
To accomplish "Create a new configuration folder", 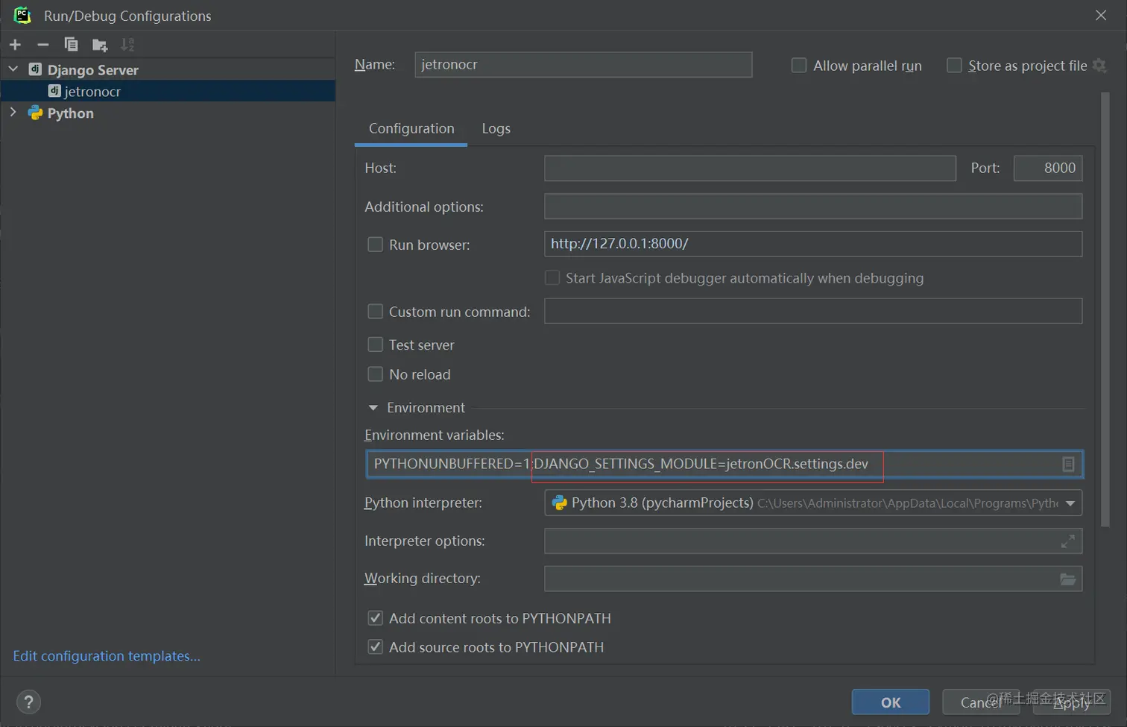I will pos(100,45).
